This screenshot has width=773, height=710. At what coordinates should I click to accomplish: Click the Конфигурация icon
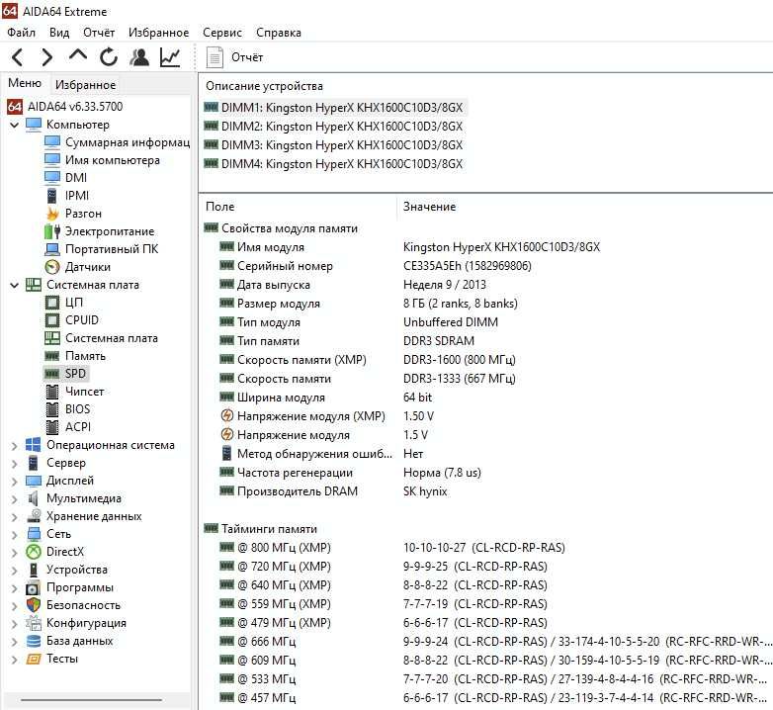click(33, 623)
